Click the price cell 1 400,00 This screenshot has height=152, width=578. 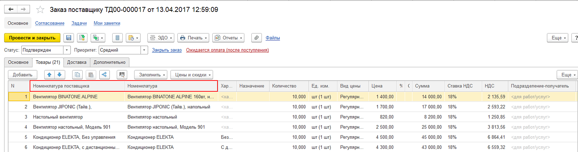pos(383,97)
